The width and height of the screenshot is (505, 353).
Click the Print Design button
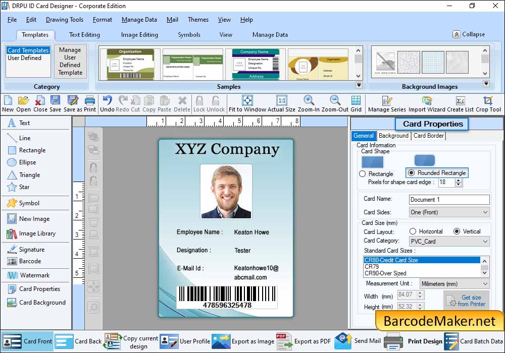(414, 341)
